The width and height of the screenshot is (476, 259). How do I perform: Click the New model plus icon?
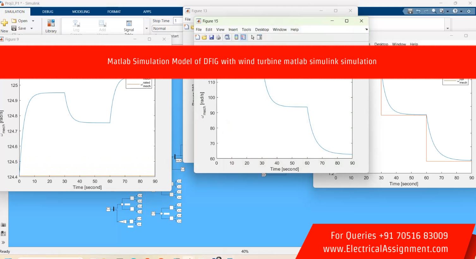click(4, 23)
